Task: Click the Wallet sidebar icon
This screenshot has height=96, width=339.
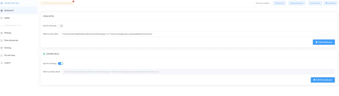Action: (2, 18)
